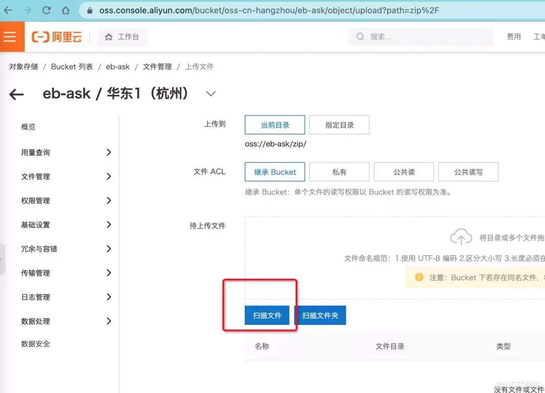Expand 日志管理 sidebar chevron
The height and width of the screenshot is (393, 545).
coord(109,297)
